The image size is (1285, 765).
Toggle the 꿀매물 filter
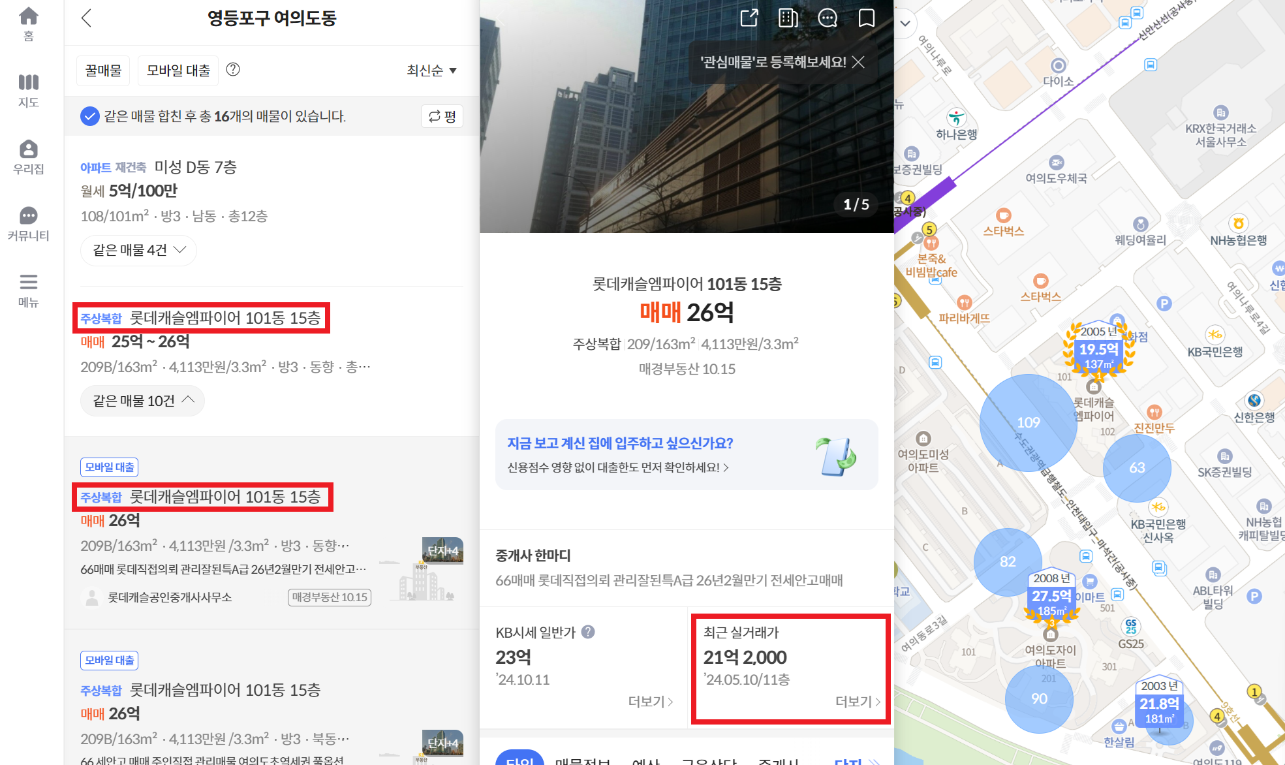pyautogui.click(x=104, y=70)
